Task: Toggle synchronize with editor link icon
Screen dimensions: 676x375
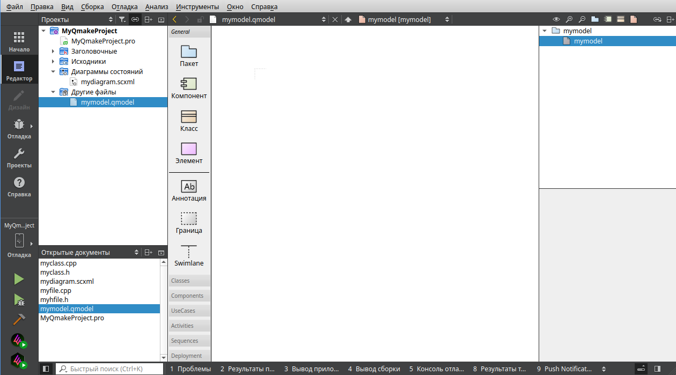Action: (x=135, y=19)
